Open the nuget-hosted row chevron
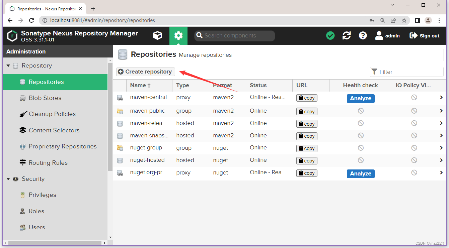This screenshot has height=248, width=449. tap(441, 160)
